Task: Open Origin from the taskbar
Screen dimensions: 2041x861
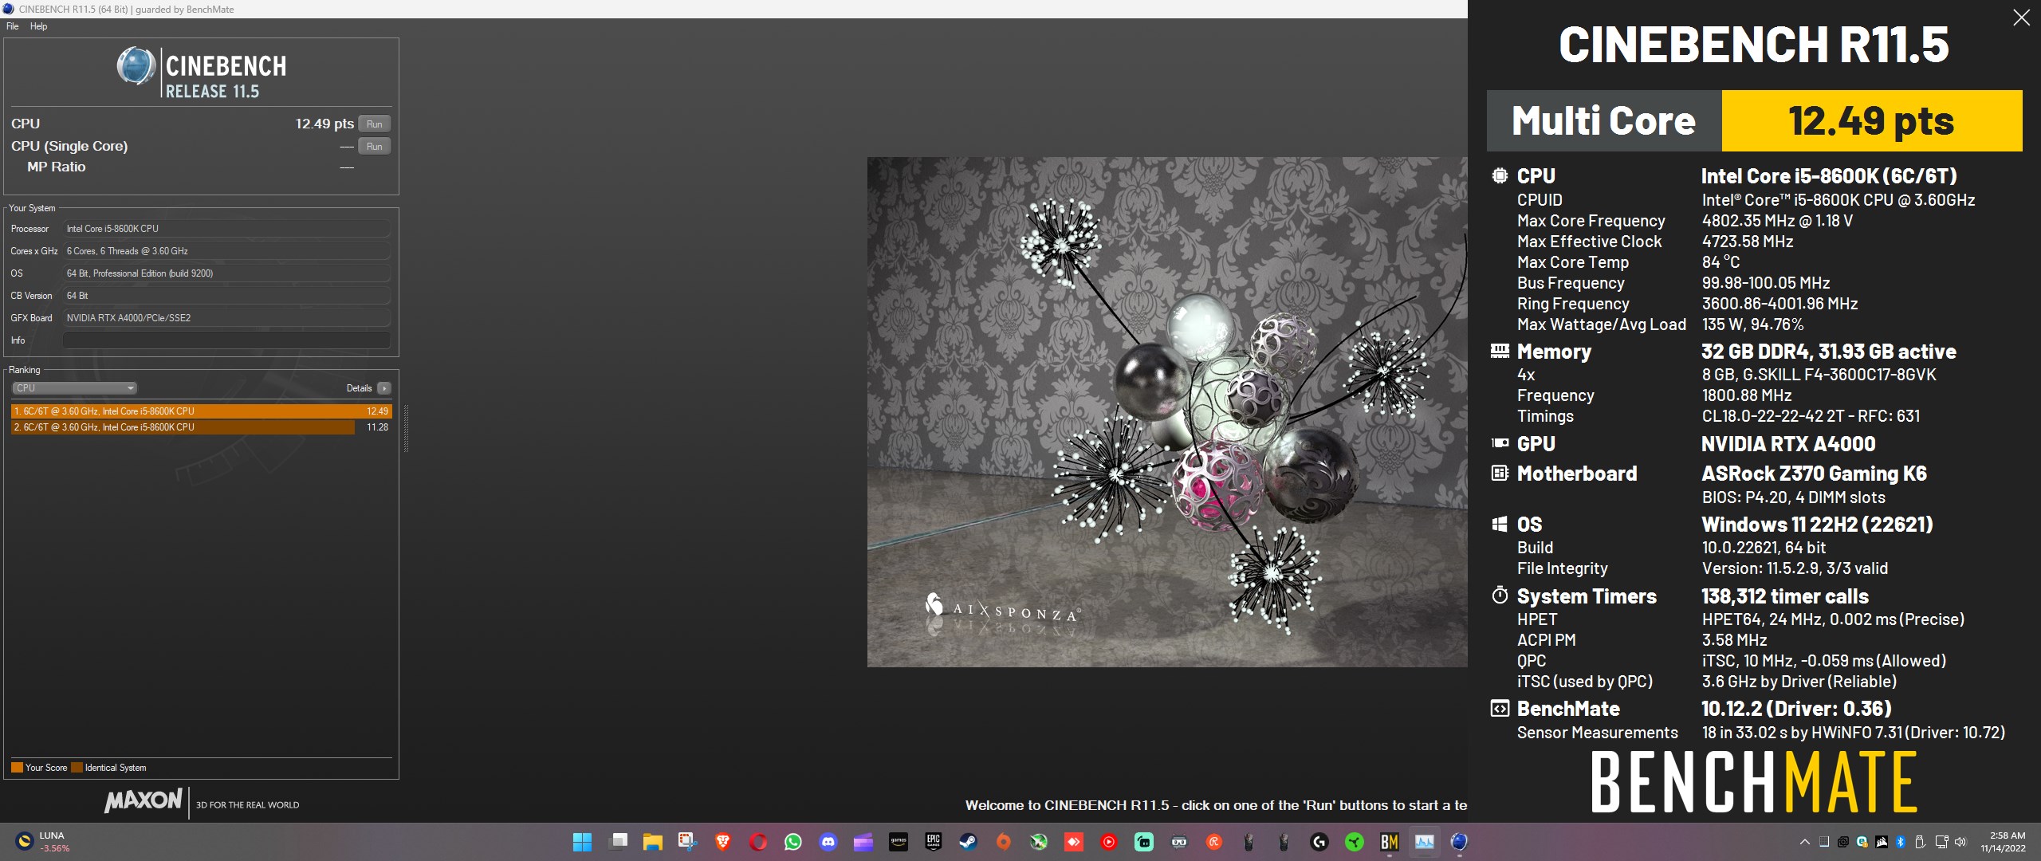Action: point(1003,842)
